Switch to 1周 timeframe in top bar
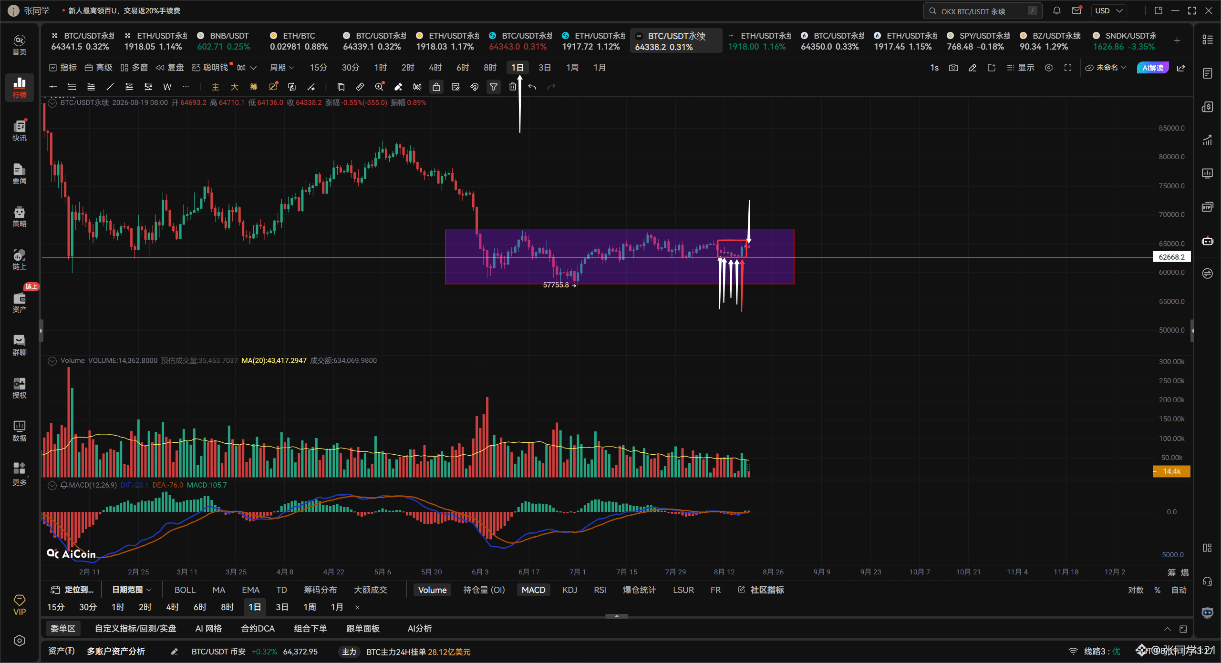The height and width of the screenshot is (663, 1221). pos(572,68)
